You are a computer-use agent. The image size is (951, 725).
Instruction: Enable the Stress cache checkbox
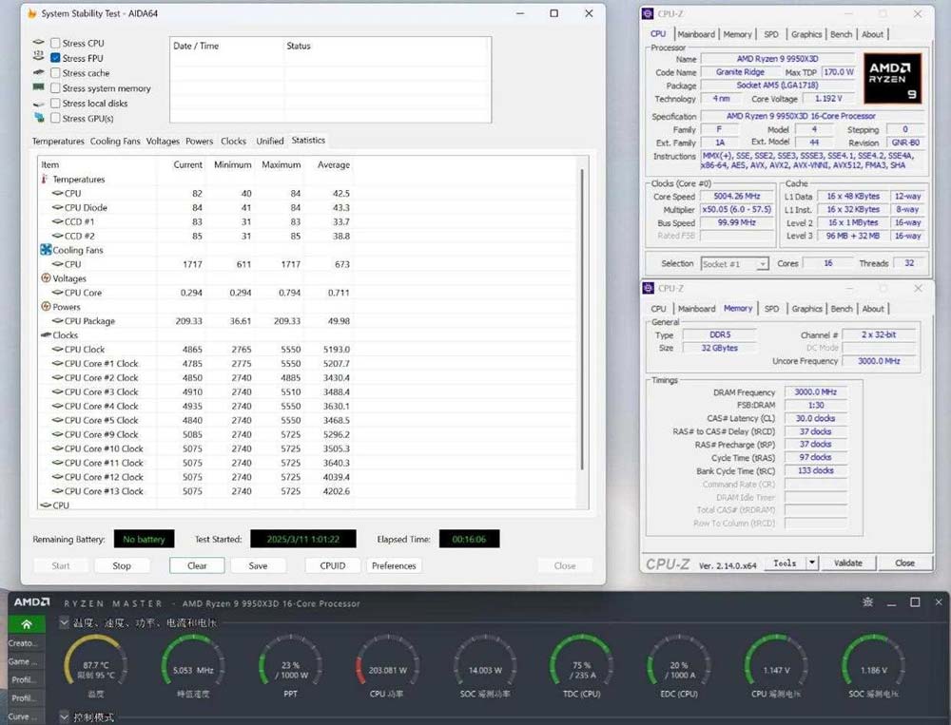pos(55,73)
